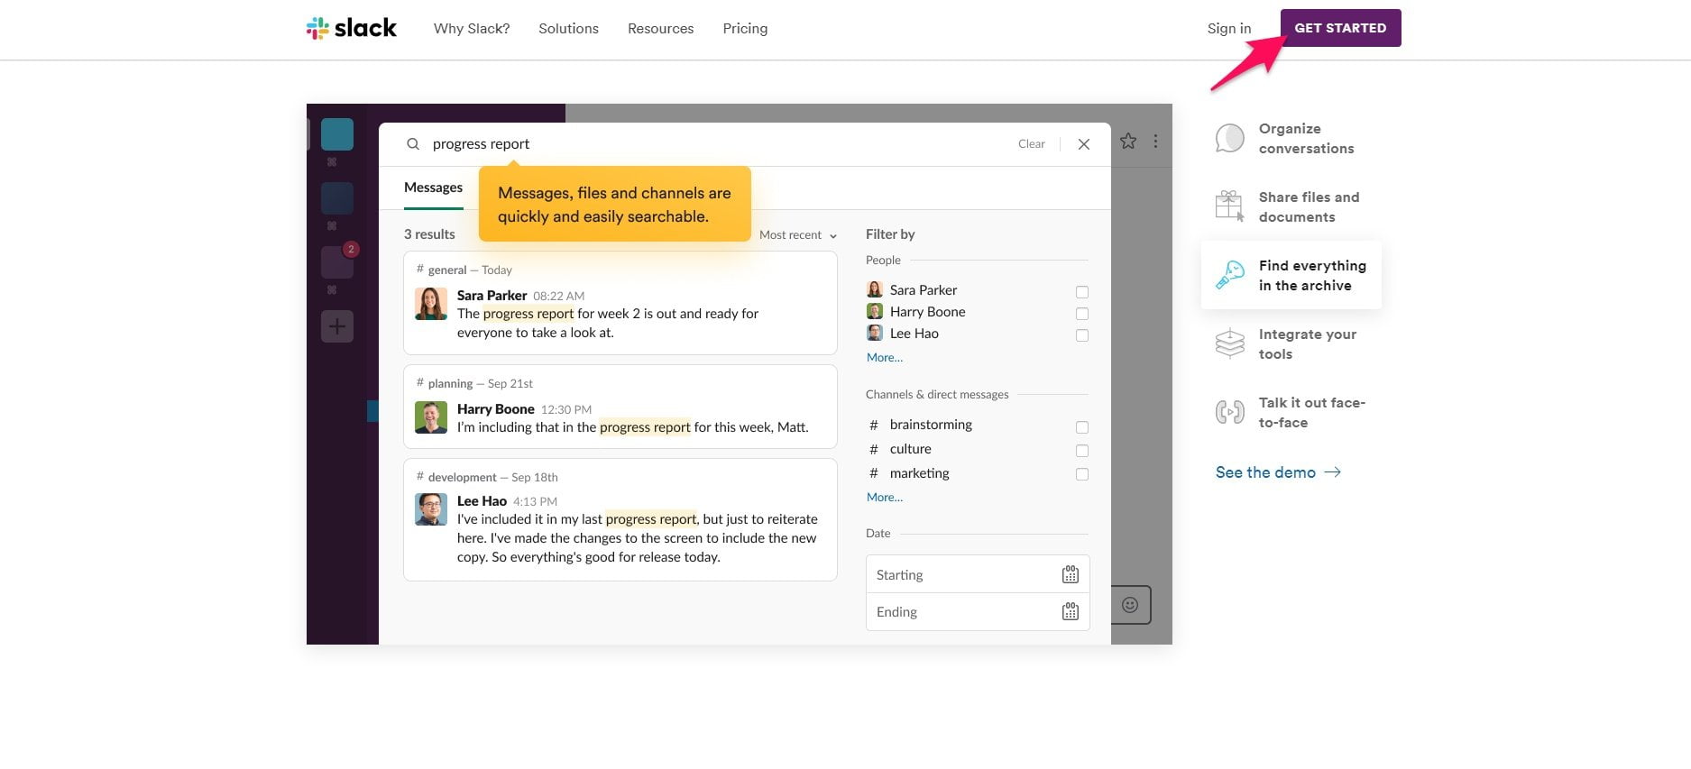The image size is (1691, 769).
Task: Click the Lee Hao name in result
Action: point(482,501)
